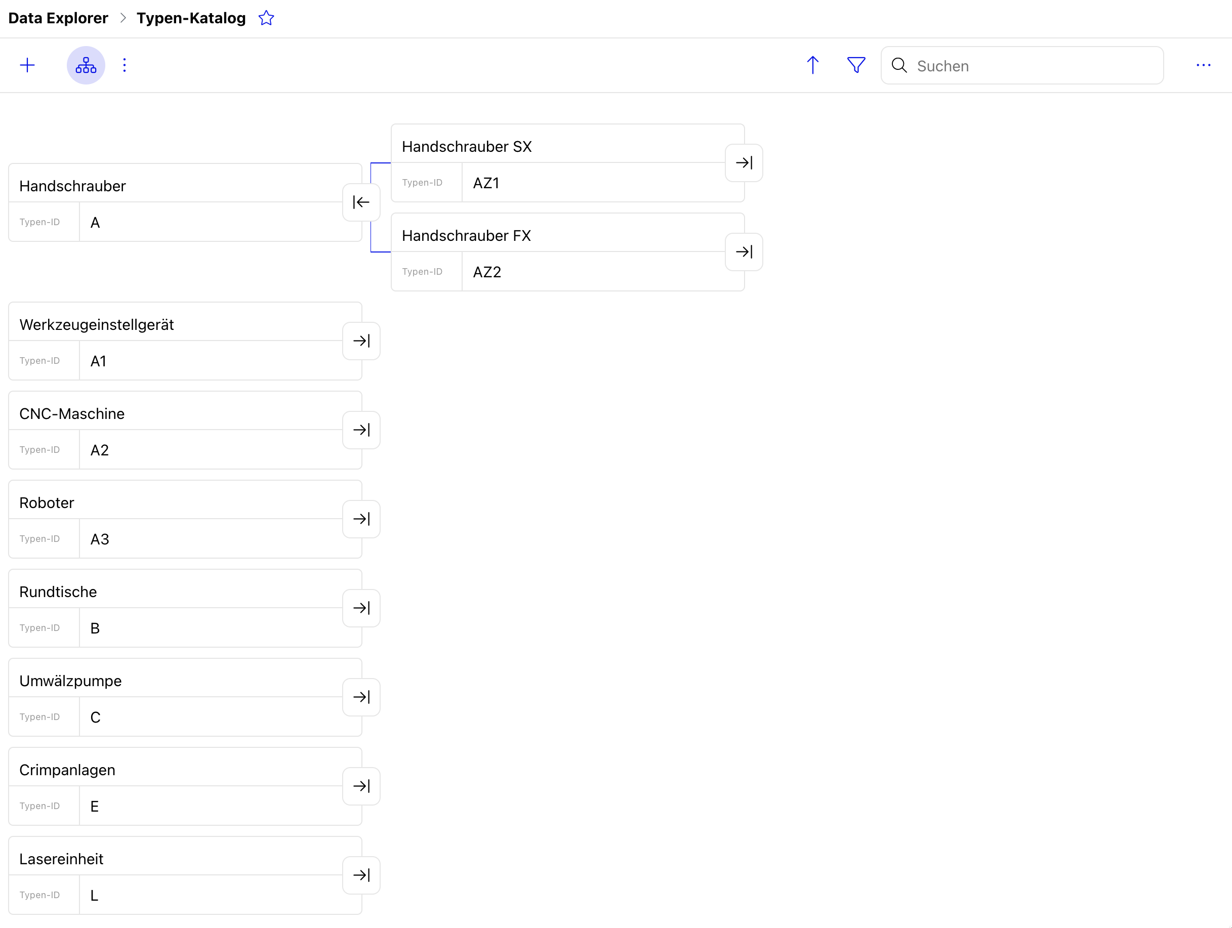
Task: Open the Umwälzpumpe card
Action: pos(185,698)
